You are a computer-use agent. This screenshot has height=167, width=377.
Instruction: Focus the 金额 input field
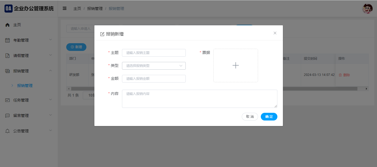(x=154, y=79)
